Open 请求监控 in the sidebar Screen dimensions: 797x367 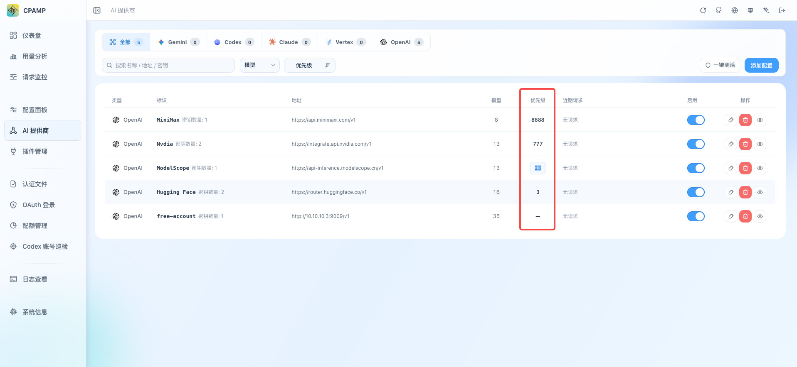point(42,77)
